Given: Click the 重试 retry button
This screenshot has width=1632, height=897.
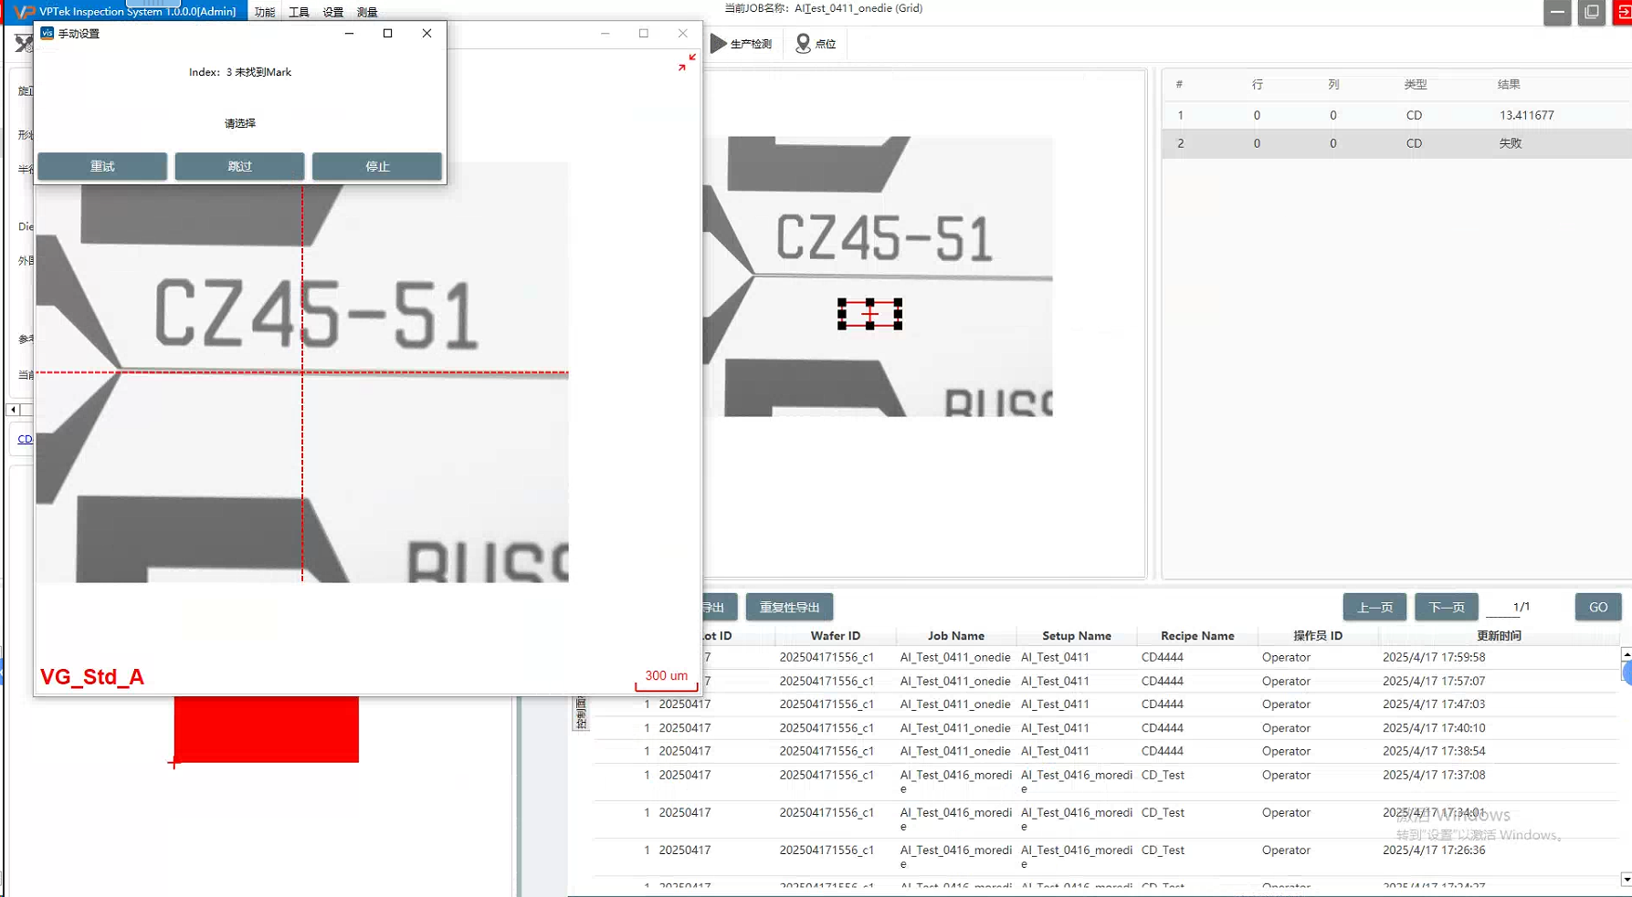Looking at the screenshot, I should 102,166.
